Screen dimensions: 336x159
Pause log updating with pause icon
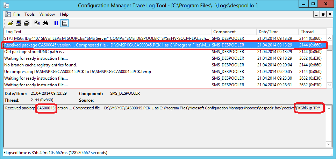tap(56, 23)
